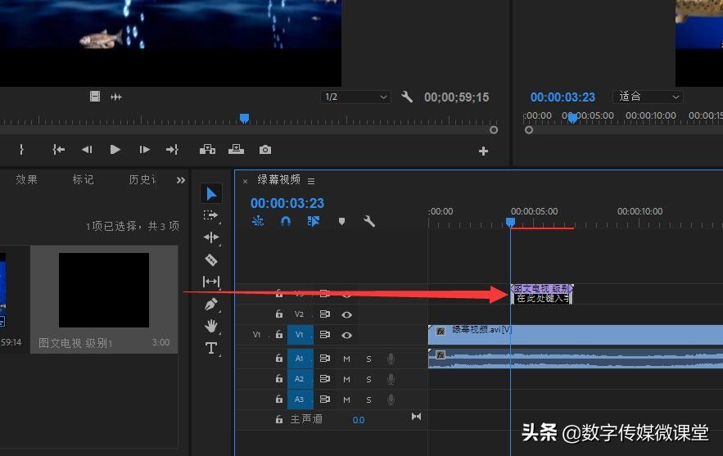
Task: Mute audio track A2
Action: (346, 379)
